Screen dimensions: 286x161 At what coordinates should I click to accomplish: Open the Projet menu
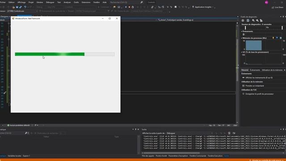[31, 2]
